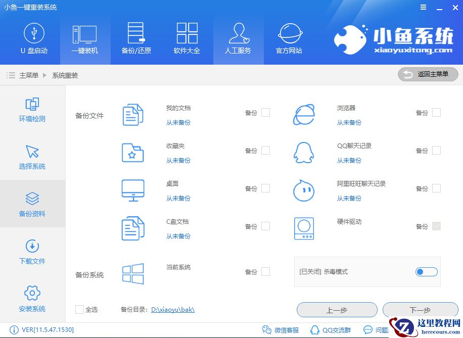
Task: Open the hamburger menu in the title bar
Action: pyautogui.click(x=424, y=8)
